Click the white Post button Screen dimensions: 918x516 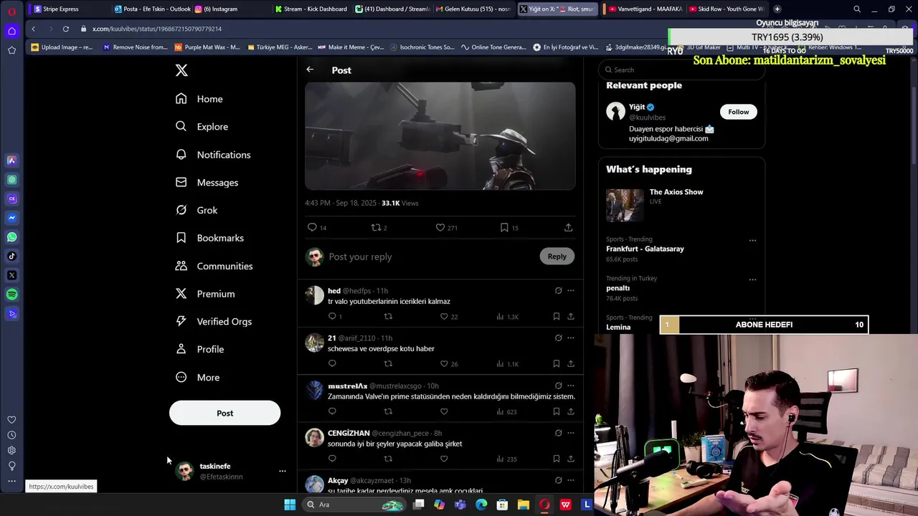[x=224, y=413]
